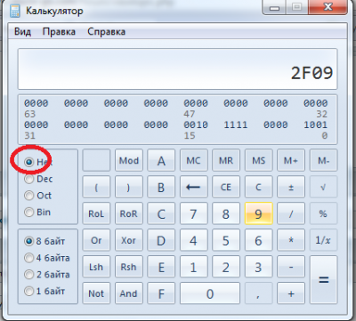Click the minus subtraction button
Image resolution: width=356 pixels, height=321 pixels.
[291, 268]
